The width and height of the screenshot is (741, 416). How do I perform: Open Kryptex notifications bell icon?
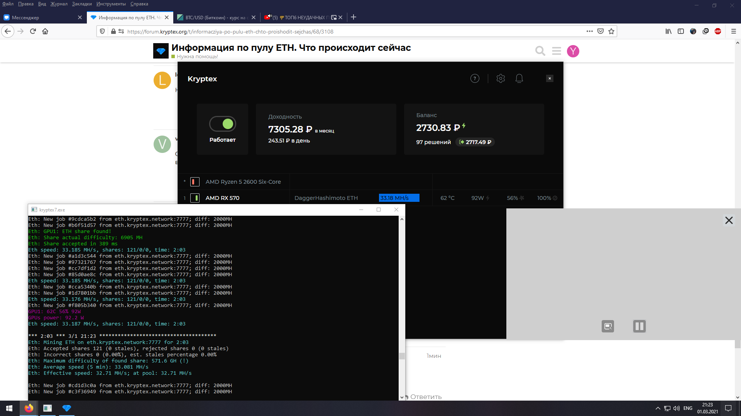coord(519,79)
